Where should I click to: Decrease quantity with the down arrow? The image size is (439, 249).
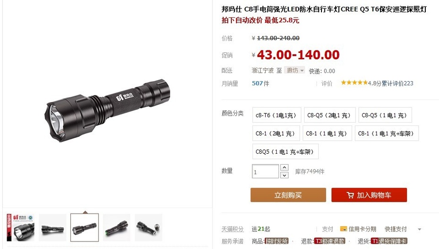click(x=284, y=175)
